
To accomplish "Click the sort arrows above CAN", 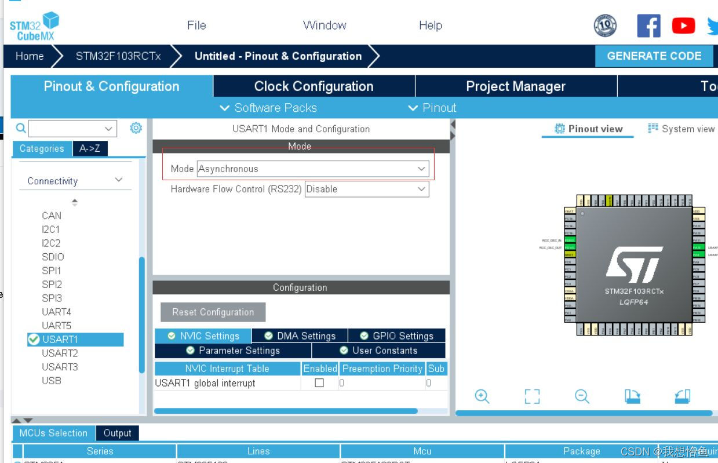I will pyautogui.click(x=74, y=202).
